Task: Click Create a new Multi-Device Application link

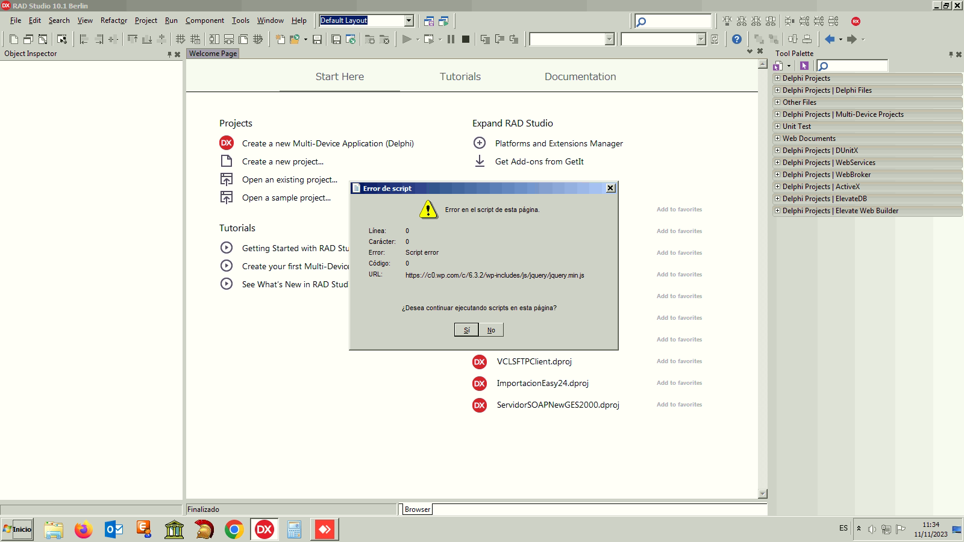Action: [328, 143]
